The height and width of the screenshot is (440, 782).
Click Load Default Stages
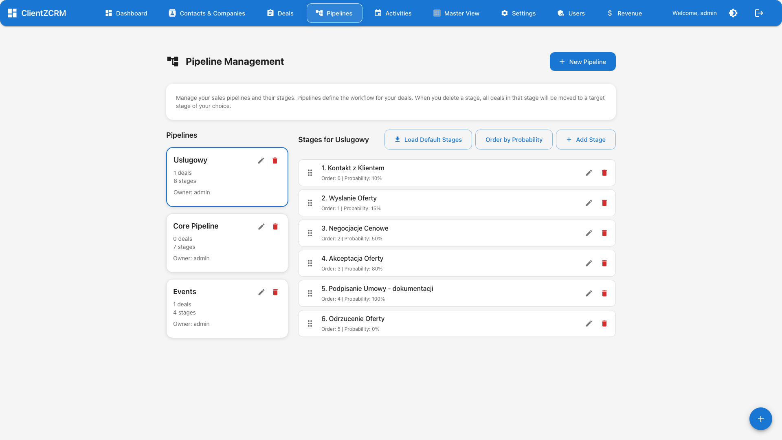pos(428,139)
